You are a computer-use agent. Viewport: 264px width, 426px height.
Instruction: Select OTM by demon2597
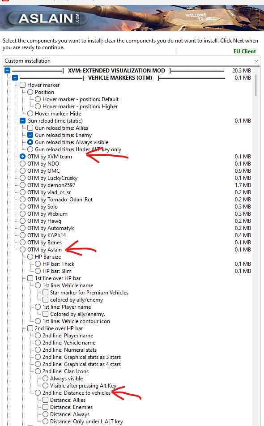click(22, 185)
